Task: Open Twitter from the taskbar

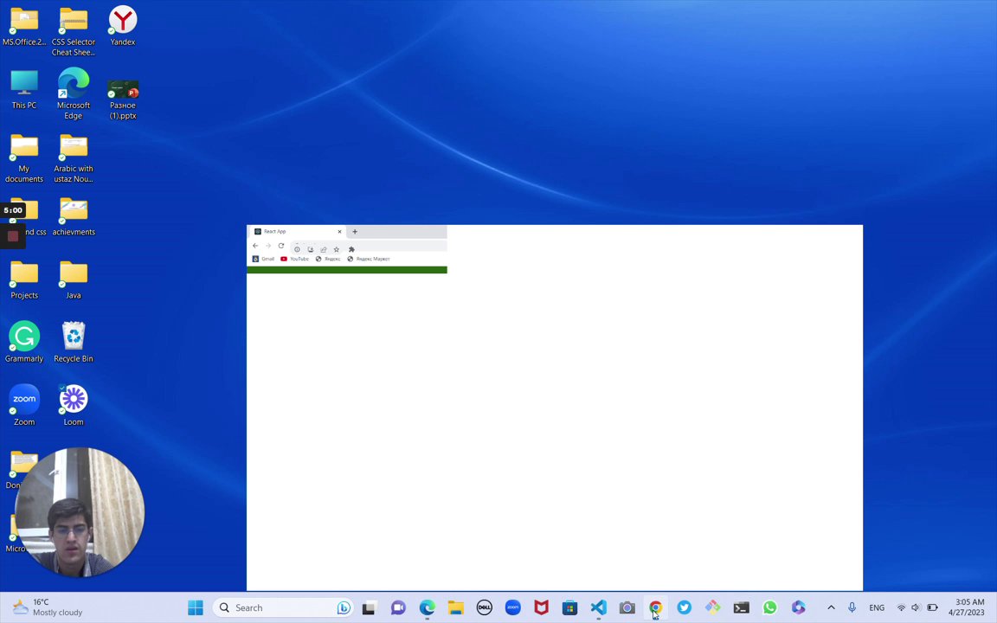Action: pyautogui.click(x=685, y=607)
